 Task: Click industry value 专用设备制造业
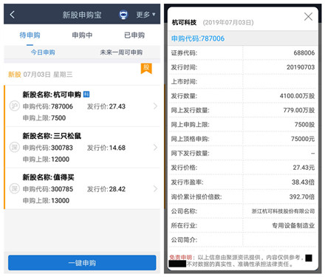[293, 225]
